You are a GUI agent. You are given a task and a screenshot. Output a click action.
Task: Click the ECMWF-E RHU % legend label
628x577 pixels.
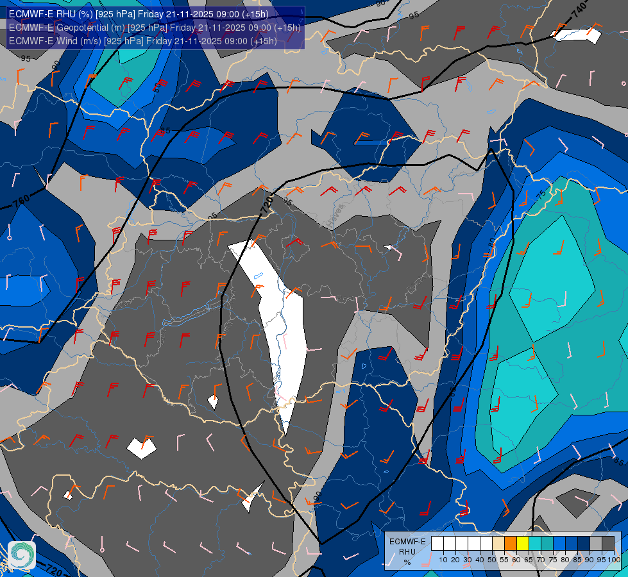(407, 552)
